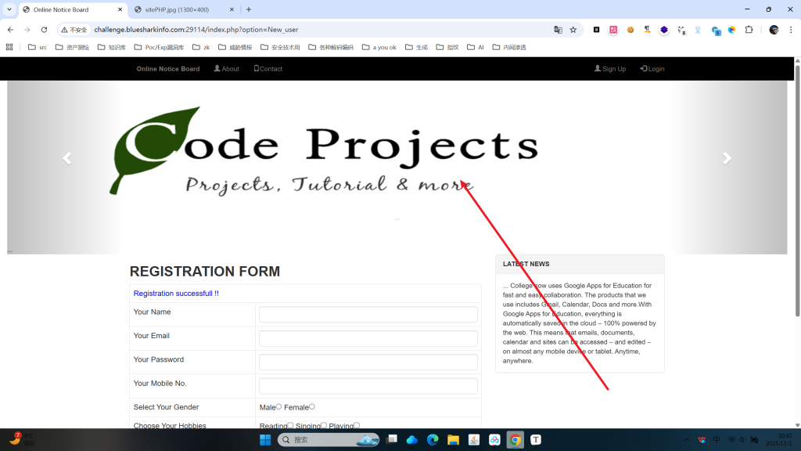Click the previous slide carousel arrow
The image size is (801, 451).
click(67, 159)
